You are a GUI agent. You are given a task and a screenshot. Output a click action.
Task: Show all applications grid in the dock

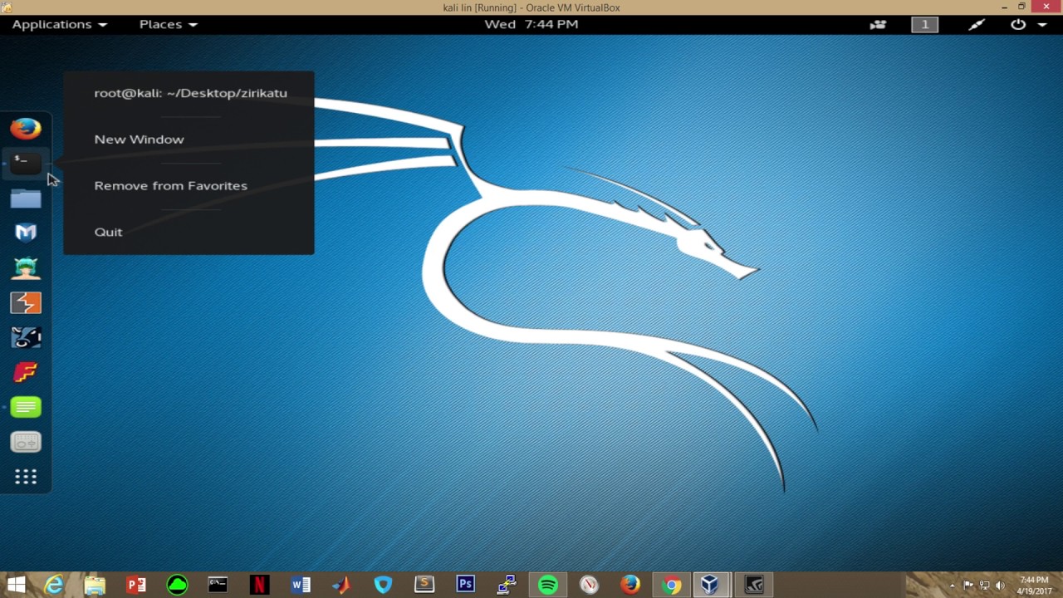coord(26,477)
